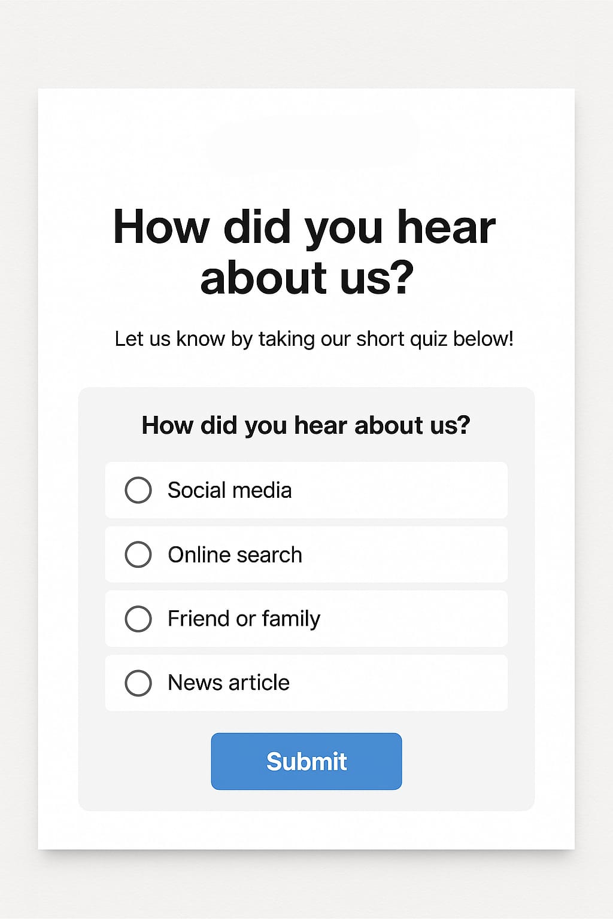Click gray panel area right of Submit button
Viewport: 613px width, 919px height.
coord(467,761)
